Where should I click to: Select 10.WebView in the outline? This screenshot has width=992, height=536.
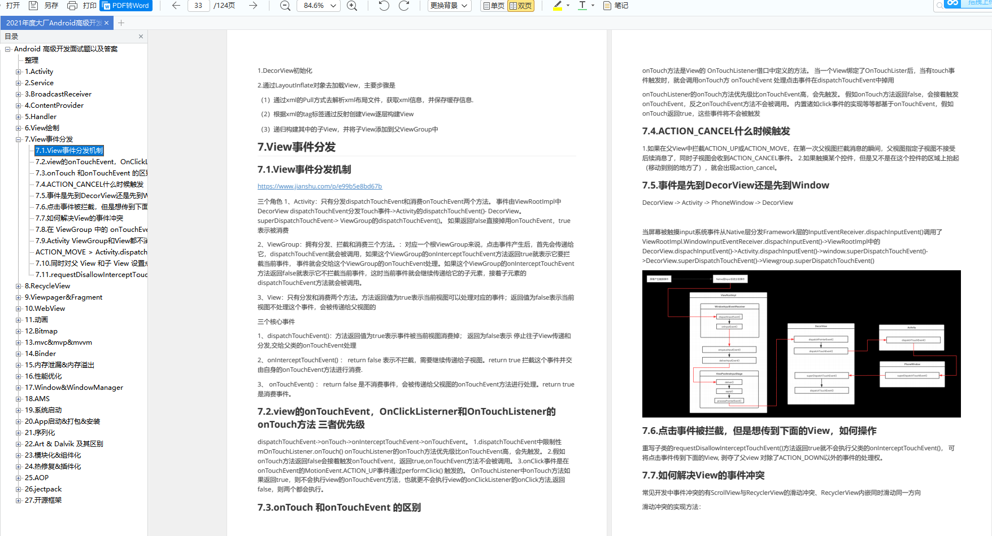(45, 309)
